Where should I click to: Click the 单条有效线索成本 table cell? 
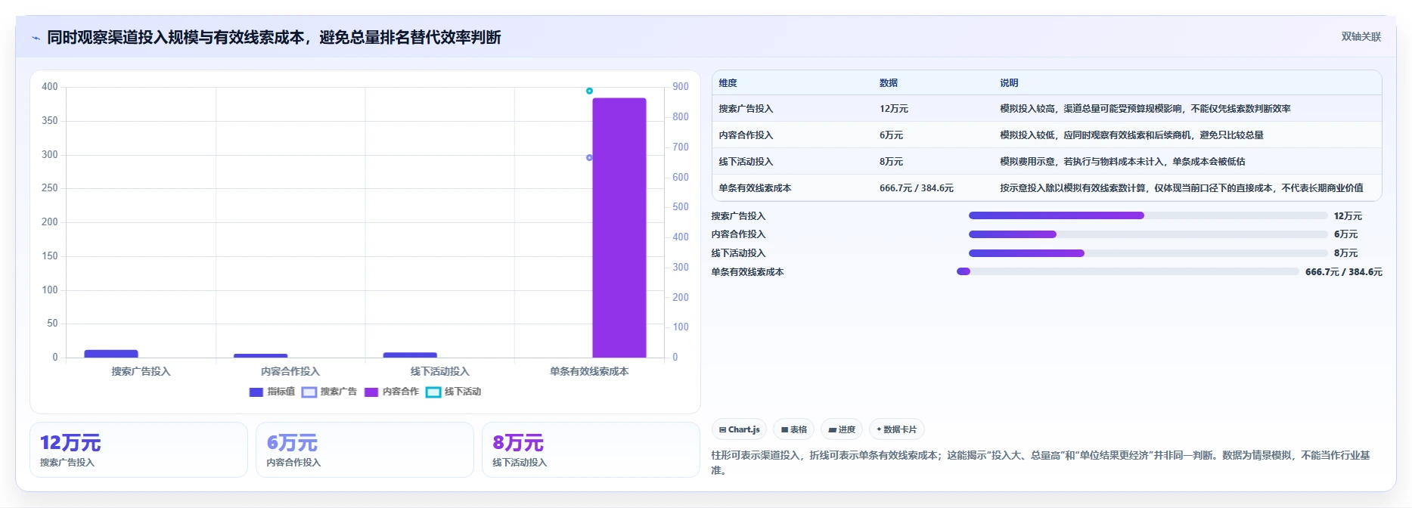(x=755, y=188)
